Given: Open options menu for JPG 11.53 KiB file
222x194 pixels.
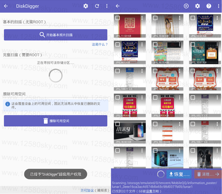Looking at the screenshot, I should tap(142, 18).
